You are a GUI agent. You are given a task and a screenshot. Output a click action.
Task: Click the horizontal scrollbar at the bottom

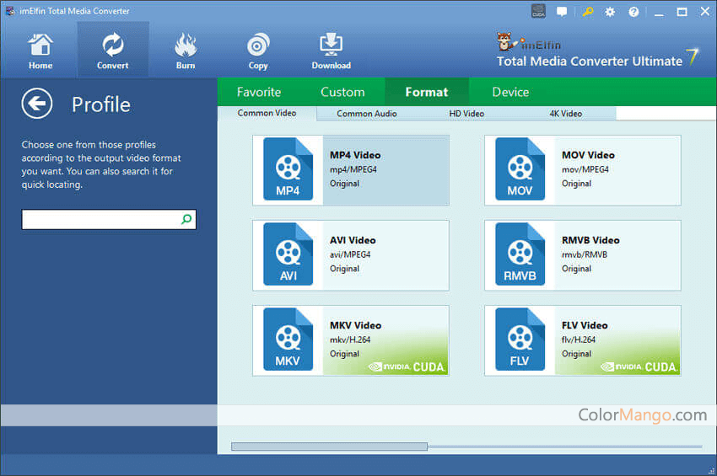point(329,447)
